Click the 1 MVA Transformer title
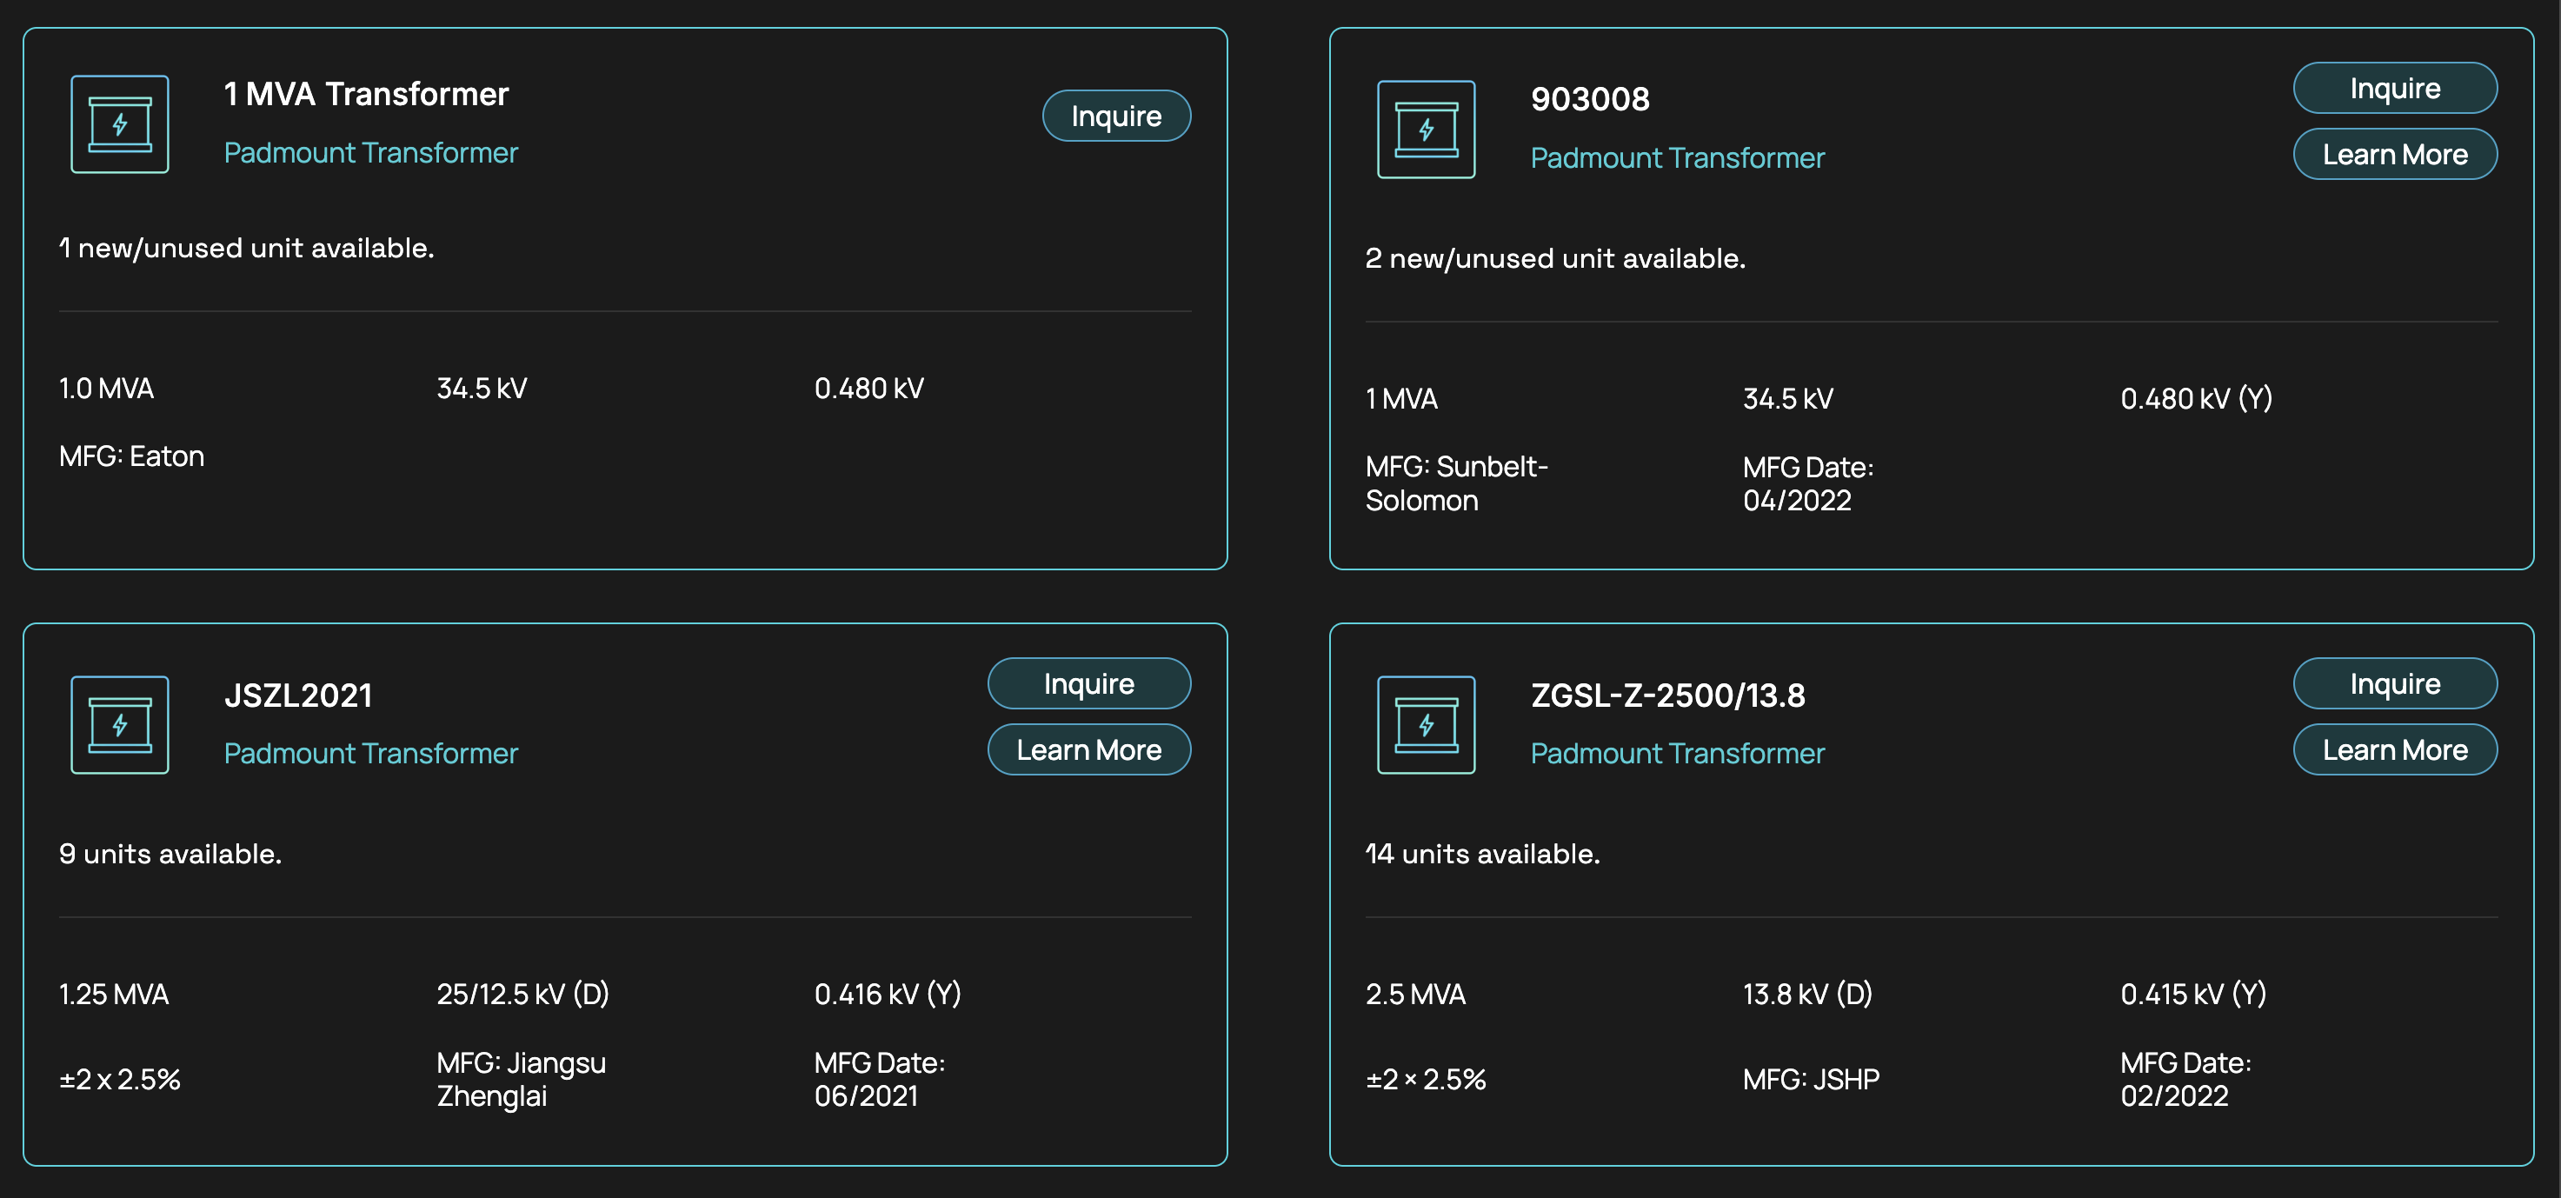This screenshot has height=1198, width=2561. (x=366, y=93)
